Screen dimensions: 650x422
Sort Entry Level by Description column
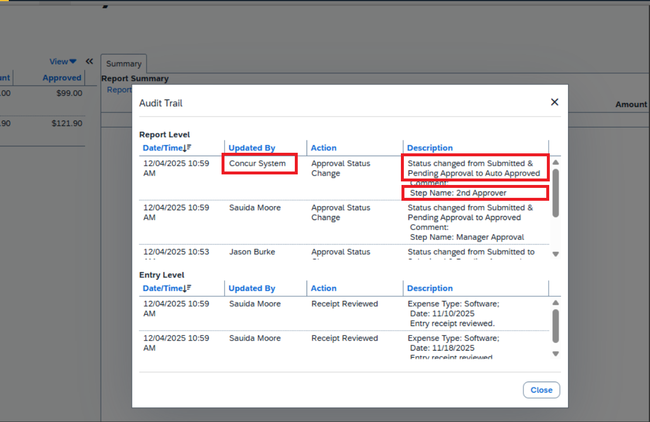(430, 288)
